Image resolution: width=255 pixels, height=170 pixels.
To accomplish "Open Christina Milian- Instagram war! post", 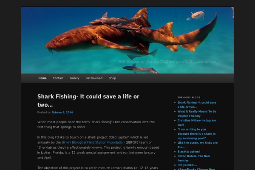I will tap(197, 123).
